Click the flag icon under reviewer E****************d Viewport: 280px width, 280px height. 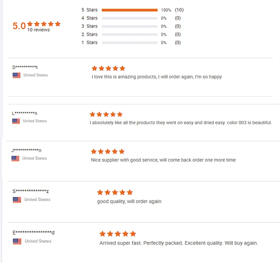17,241
